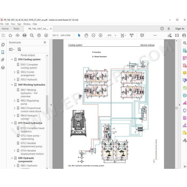Collapse the 050 Cooling system bookmark
The height and width of the screenshot is (187, 187).
[x=12, y=59]
